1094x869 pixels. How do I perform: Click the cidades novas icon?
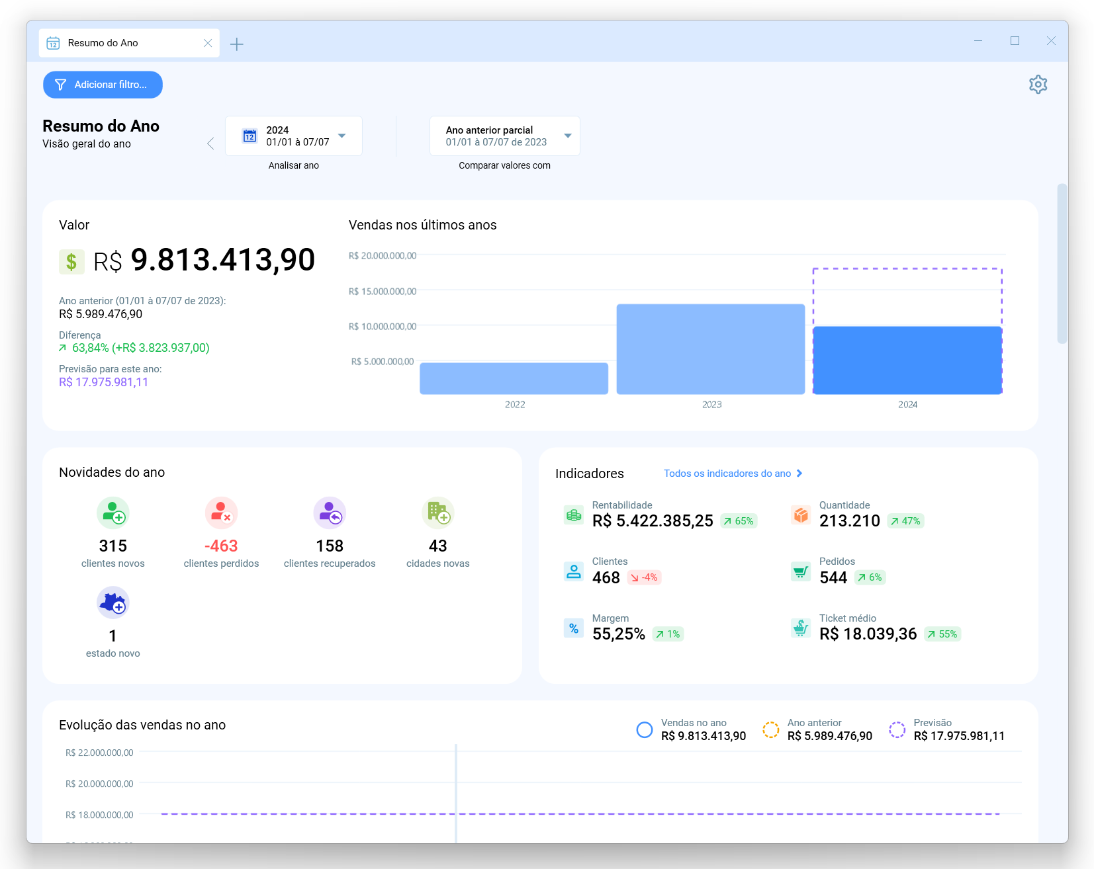click(438, 513)
